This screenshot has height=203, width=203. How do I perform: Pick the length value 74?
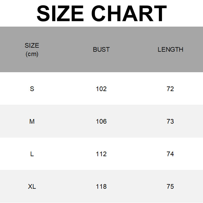(x=170, y=154)
